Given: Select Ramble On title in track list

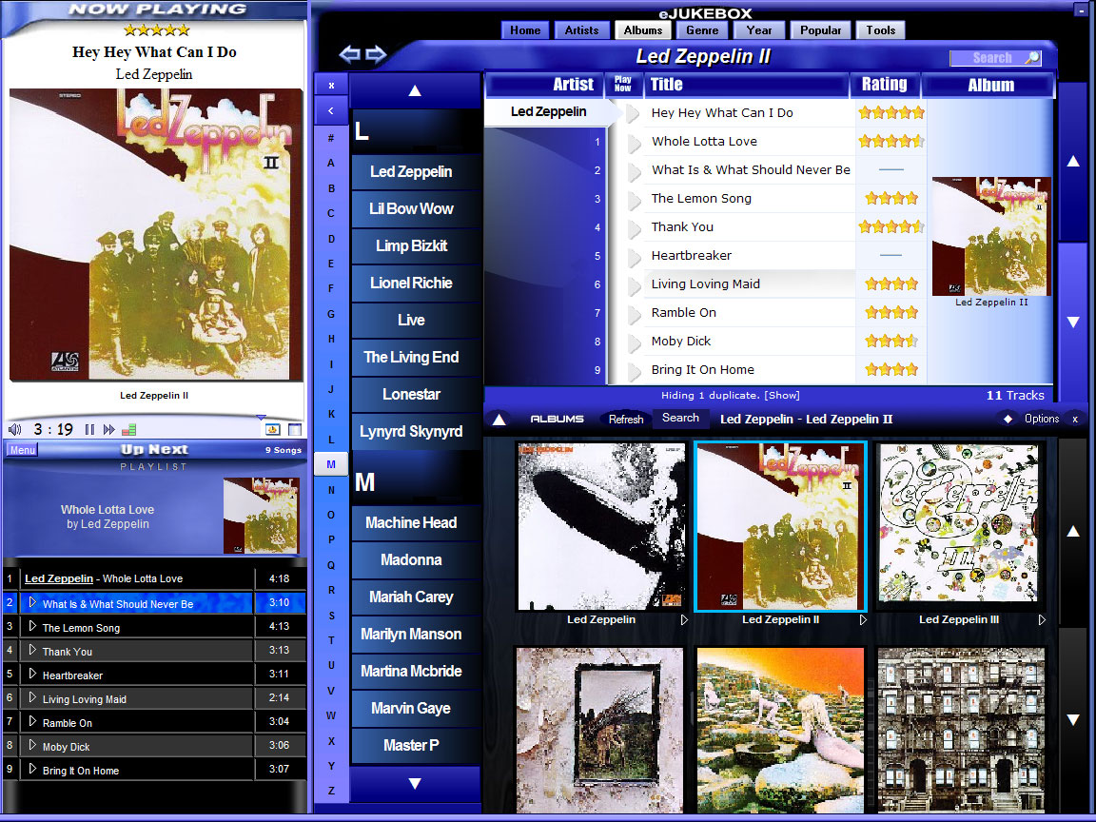Looking at the screenshot, I should pyautogui.click(x=684, y=313).
